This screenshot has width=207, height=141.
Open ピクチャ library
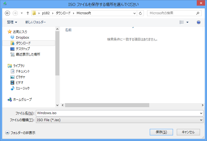point(21,77)
